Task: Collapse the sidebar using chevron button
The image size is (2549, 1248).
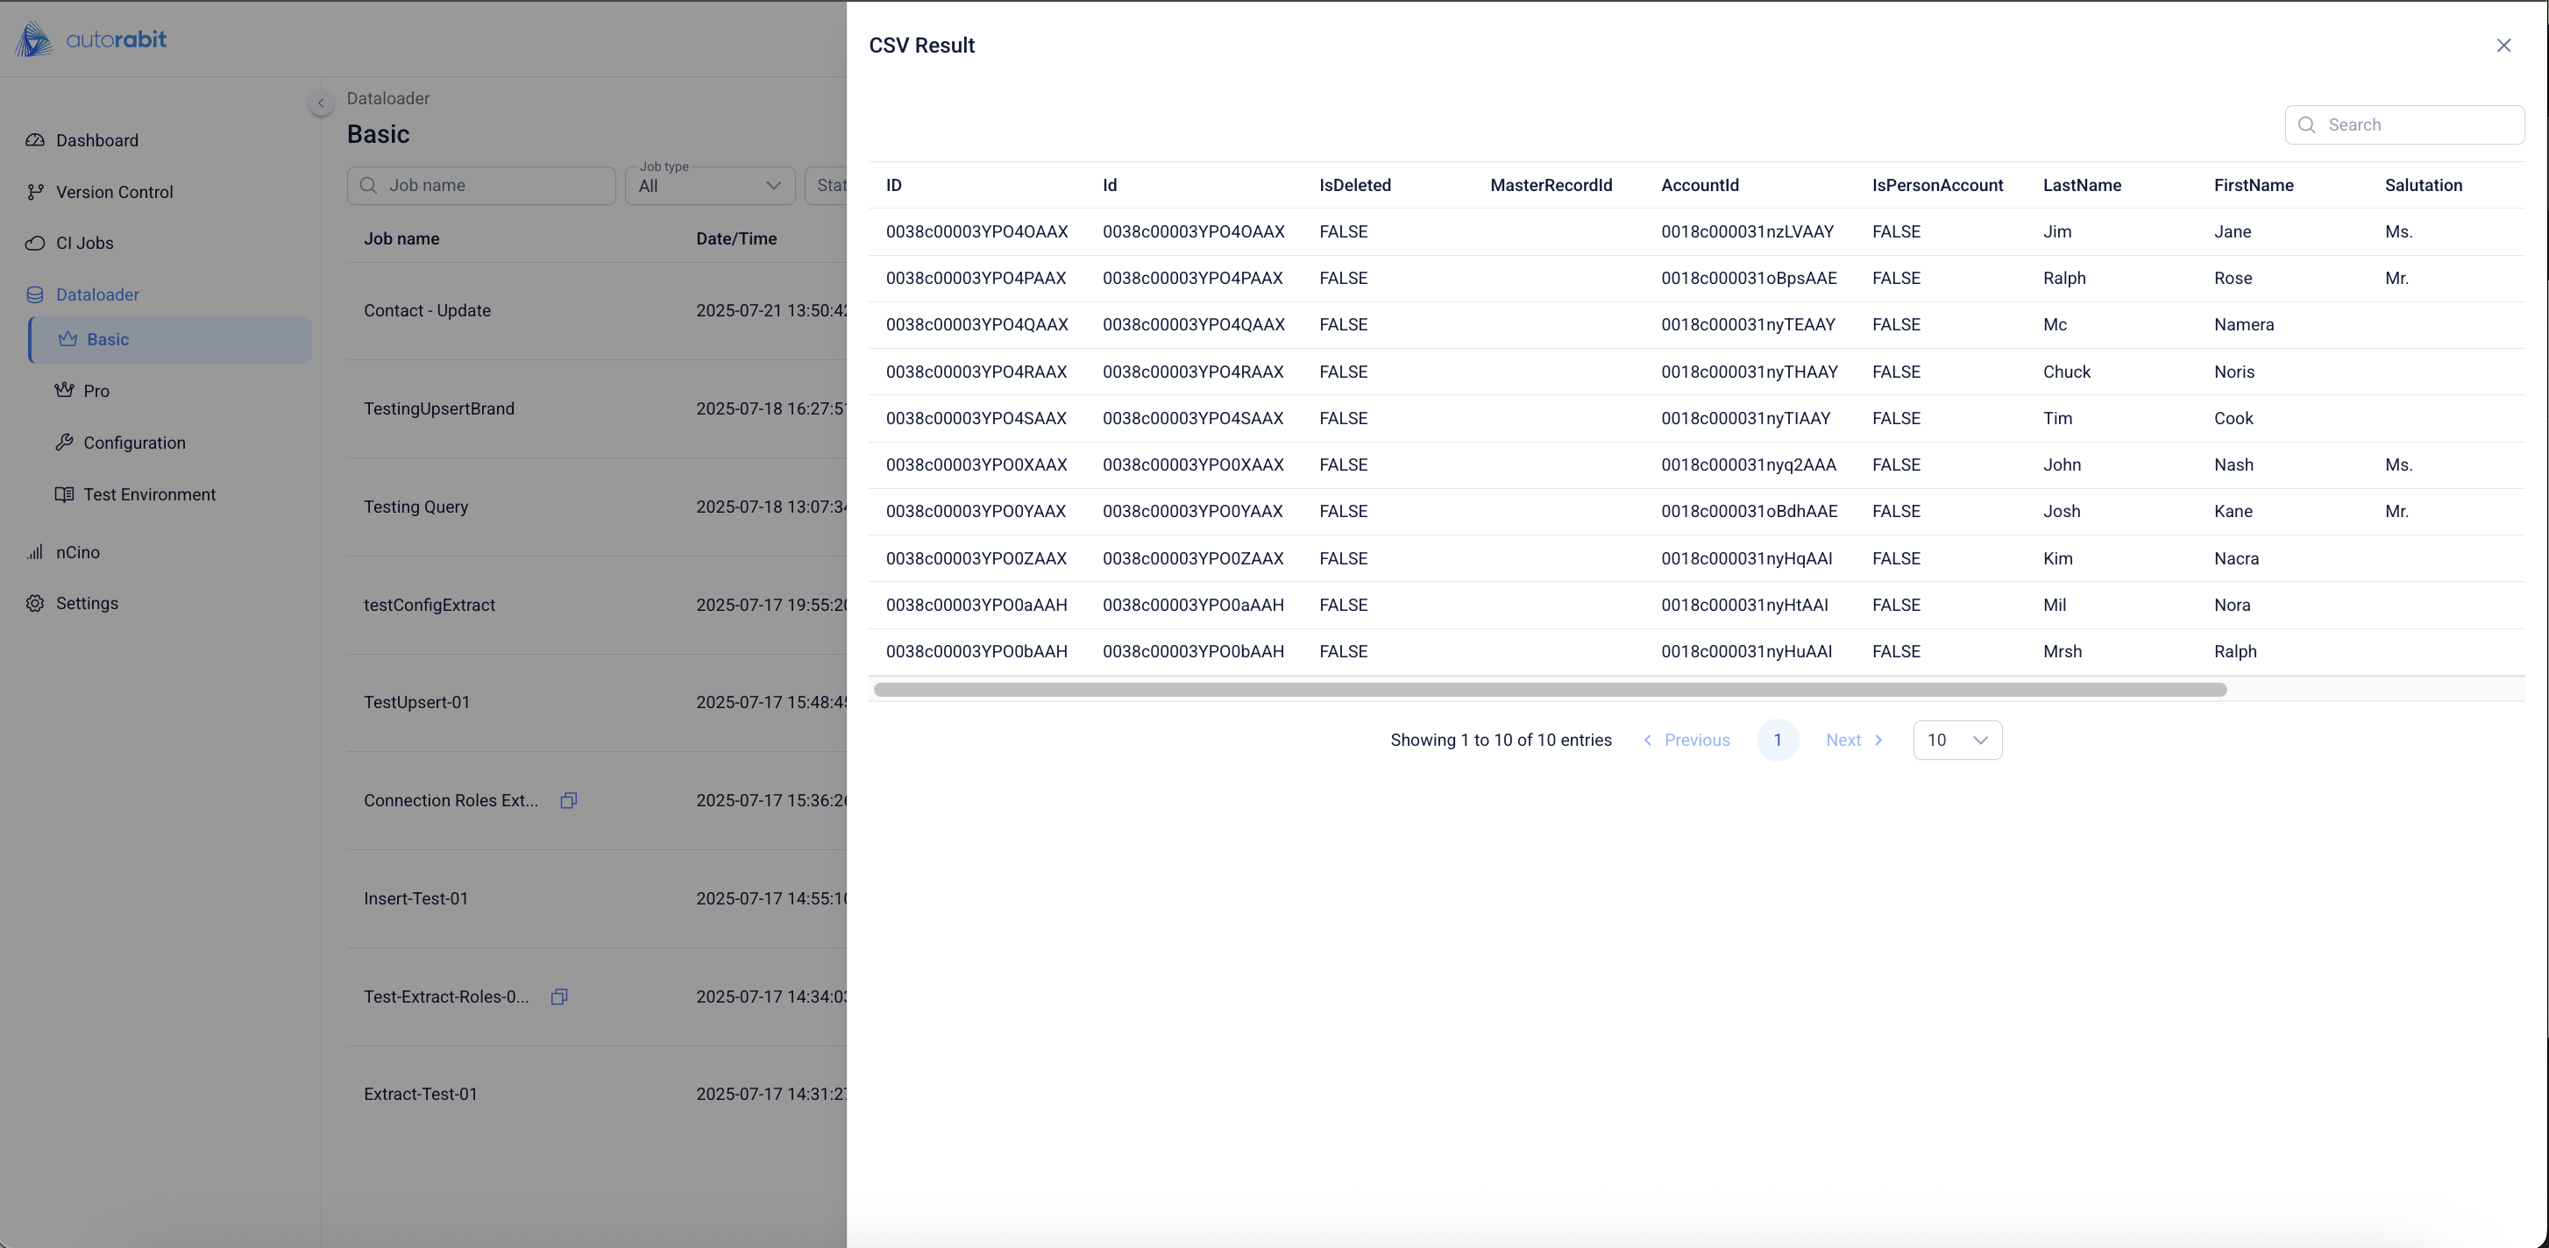Action: pos(321,103)
